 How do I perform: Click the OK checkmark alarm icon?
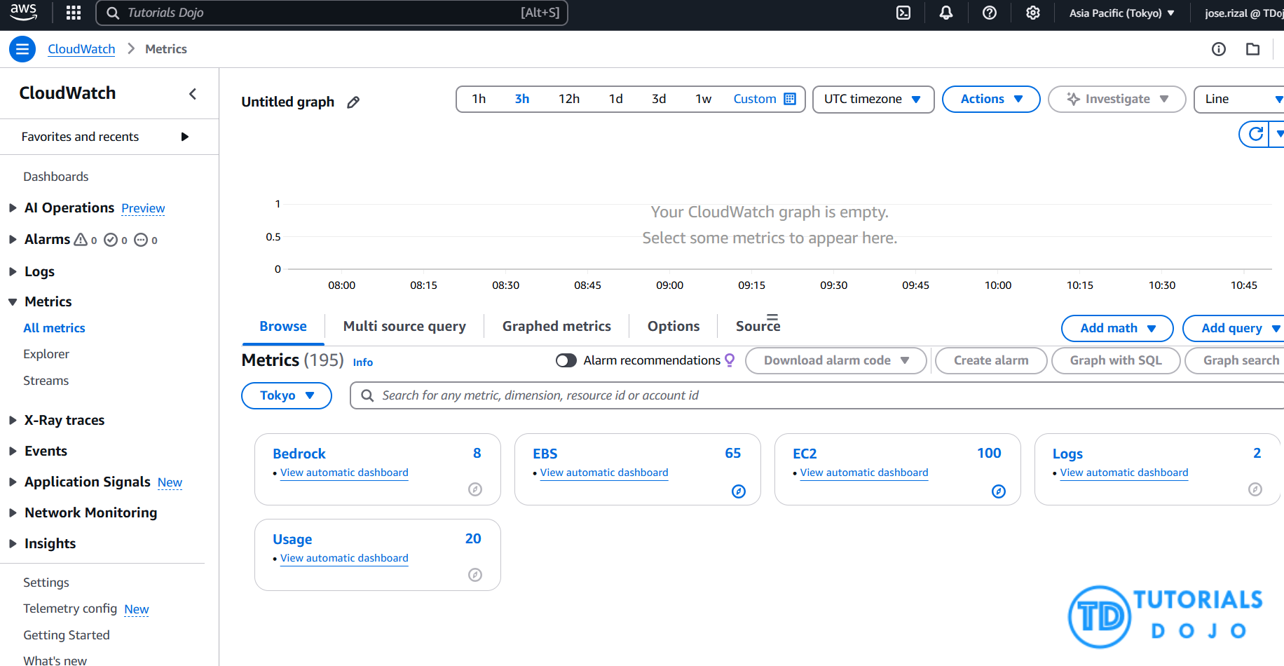pyautogui.click(x=111, y=240)
